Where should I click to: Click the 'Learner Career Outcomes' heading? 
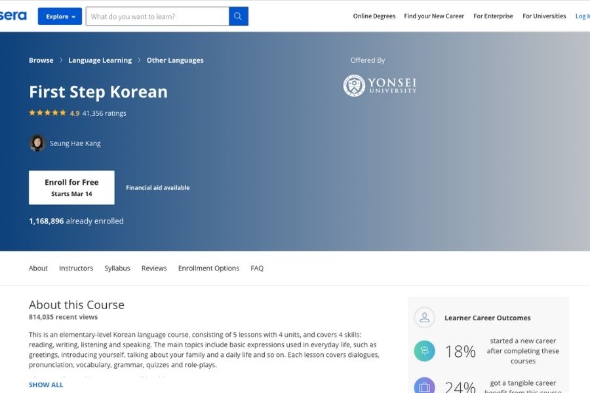[x=487, y=318]
